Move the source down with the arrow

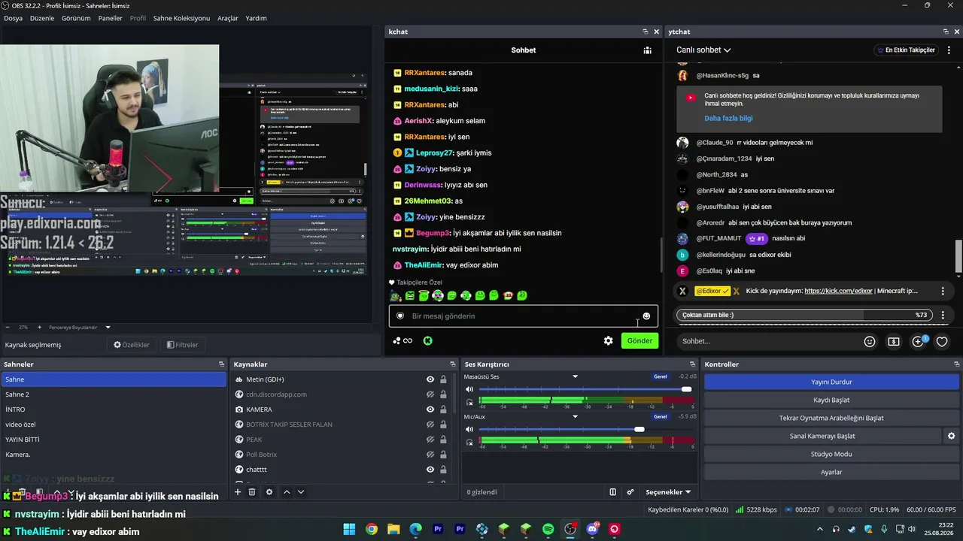coord(301,492)
